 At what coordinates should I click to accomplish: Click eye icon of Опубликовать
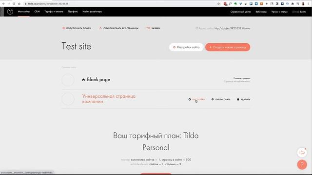tap(213, 99)
